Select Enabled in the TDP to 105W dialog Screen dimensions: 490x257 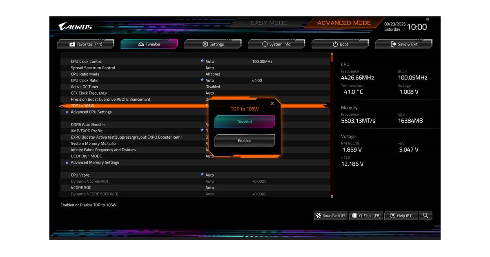point(244,140)
